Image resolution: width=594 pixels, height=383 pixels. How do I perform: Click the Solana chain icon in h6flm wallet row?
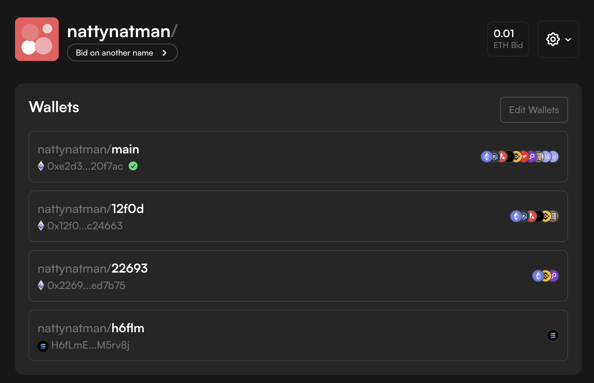553,336
